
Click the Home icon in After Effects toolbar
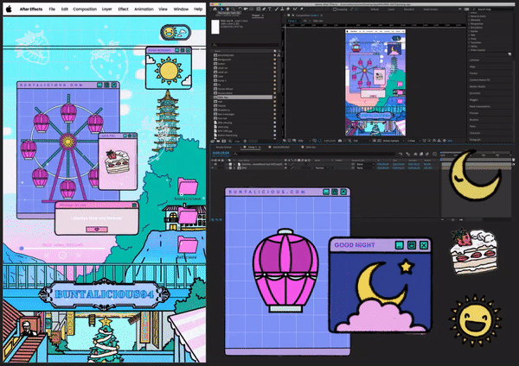[213, 9]
